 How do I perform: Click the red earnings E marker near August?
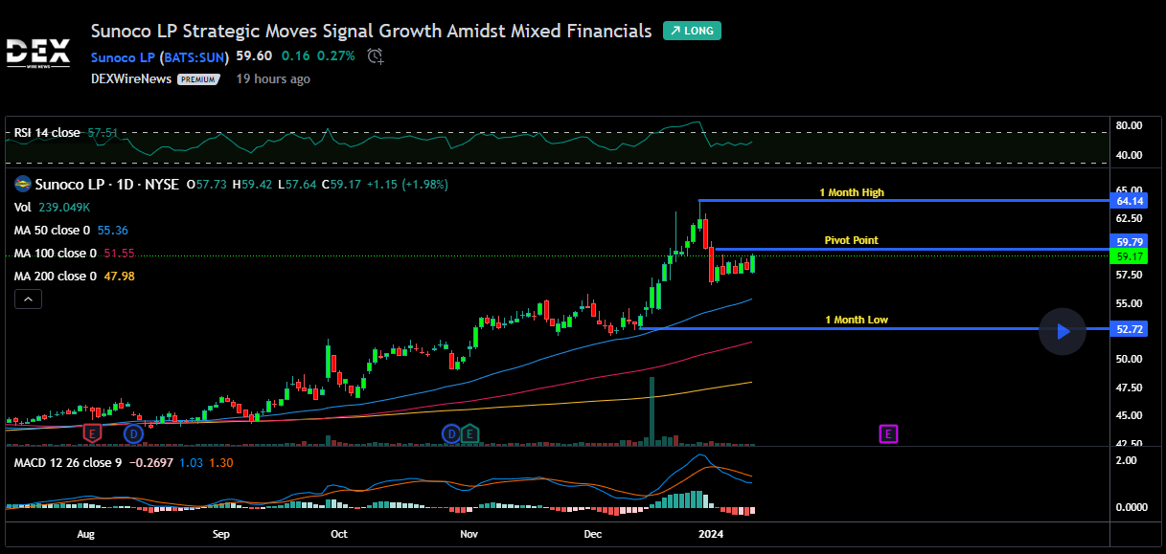pos(93,434)
